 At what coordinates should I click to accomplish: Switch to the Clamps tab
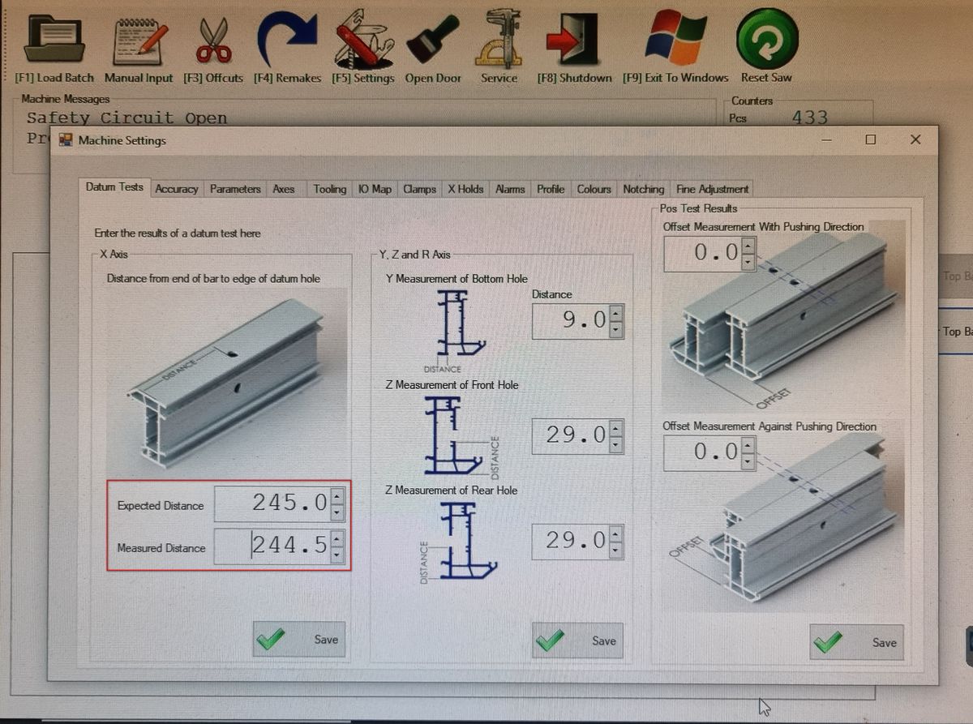(x=419, y=189)
